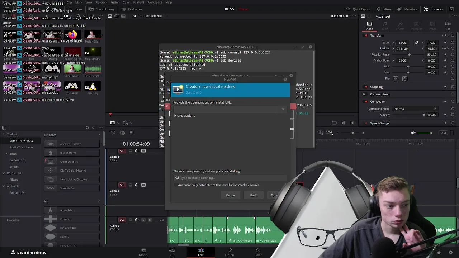Select the Smooth Cut transition
Viewport: 459px width, 258px height.
pyautogui.click(x=72, y=188)
